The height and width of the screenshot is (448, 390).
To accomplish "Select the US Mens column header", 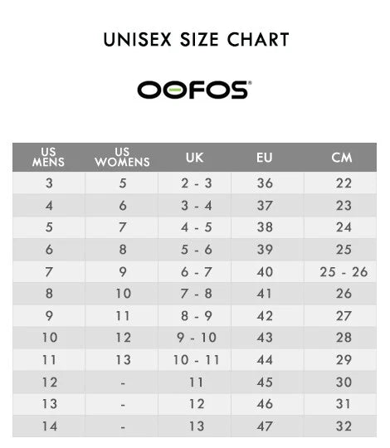I will coord(48,157).
